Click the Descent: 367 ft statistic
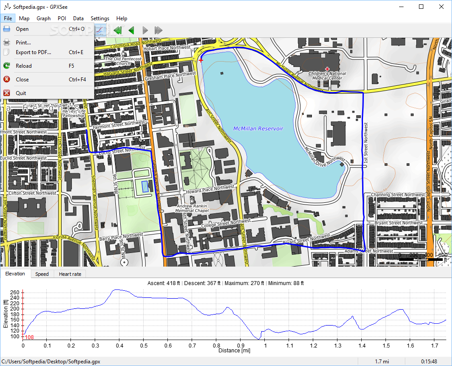This screenshot has height=366, width=452. coord(202,283)
